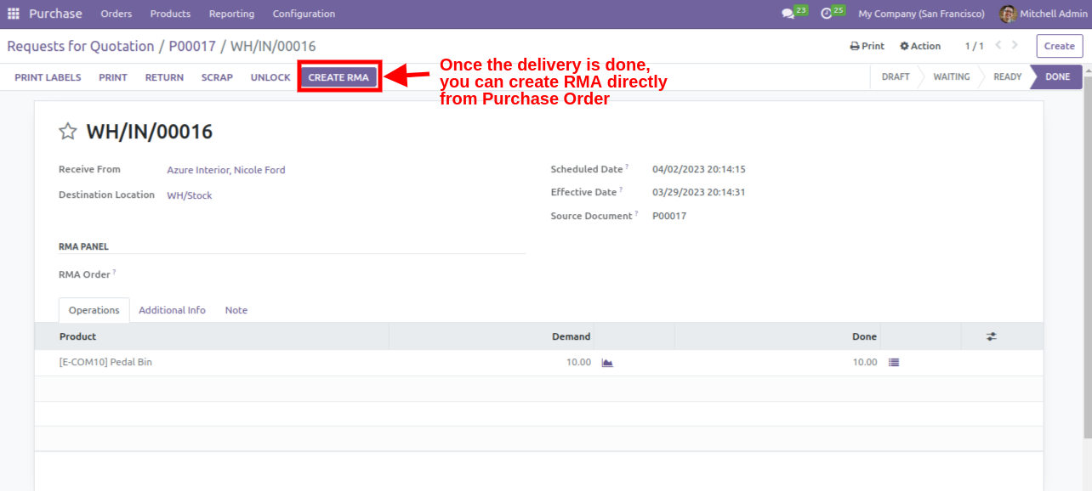
Task: Open the Action dropdown menu
Action: click(x=920, y=46)
